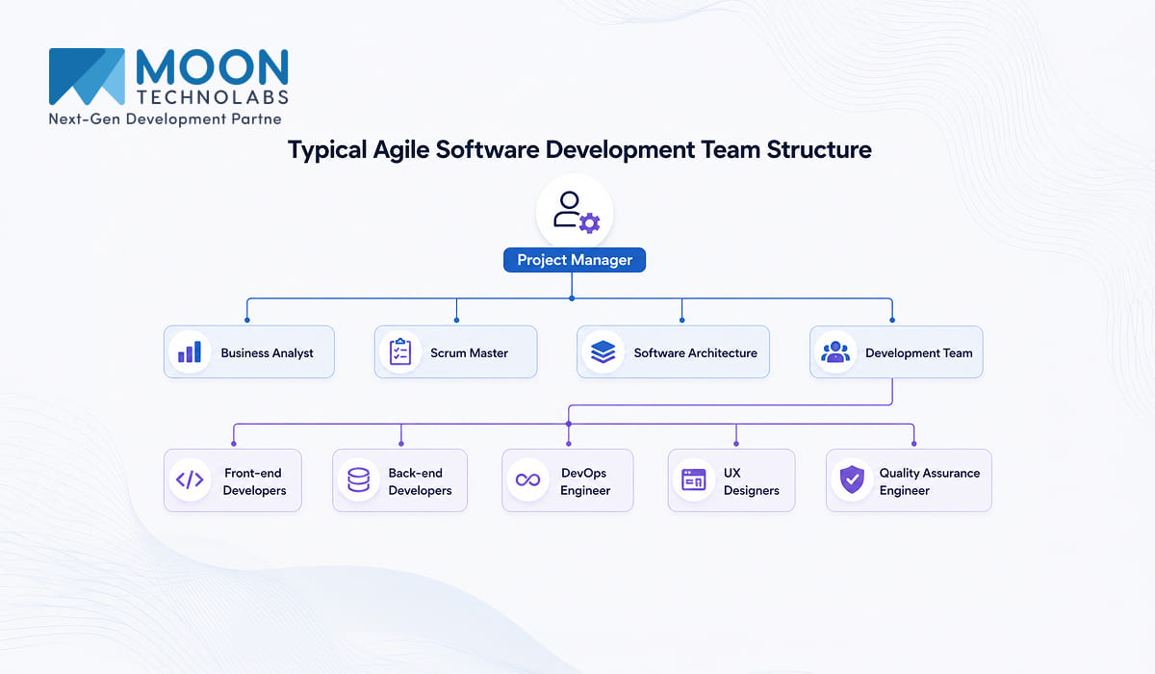Select the Back-end Developers text
The width and height of the screenshot is (1155, 674).
420,481
